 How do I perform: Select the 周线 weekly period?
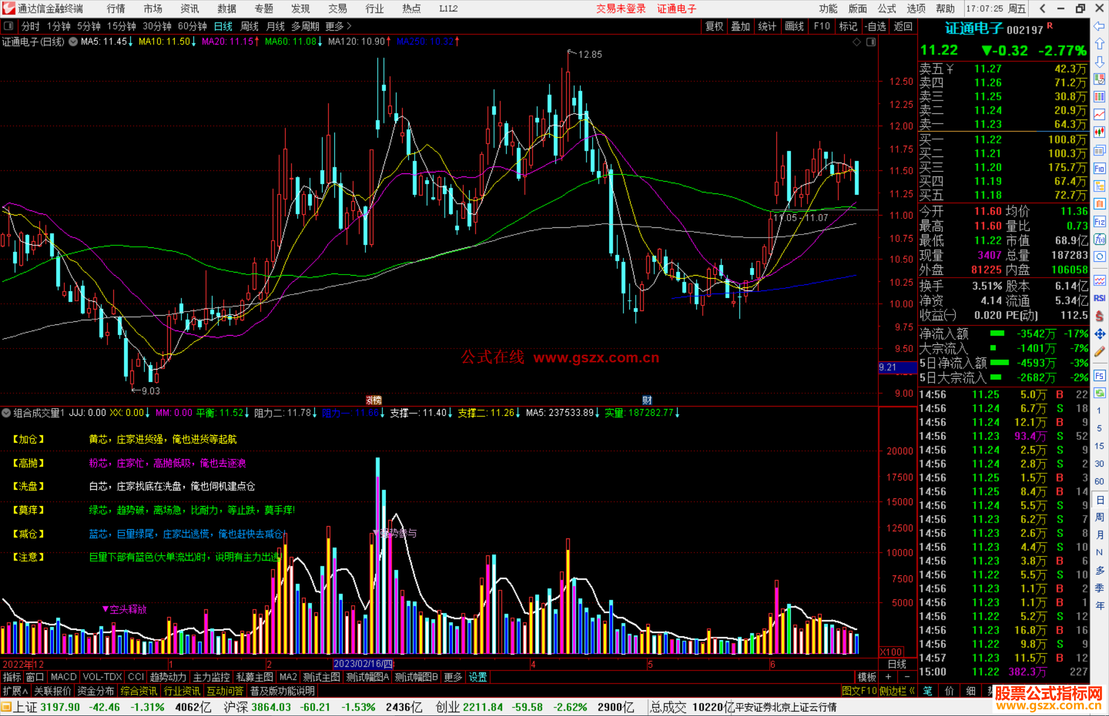point(250,26)
